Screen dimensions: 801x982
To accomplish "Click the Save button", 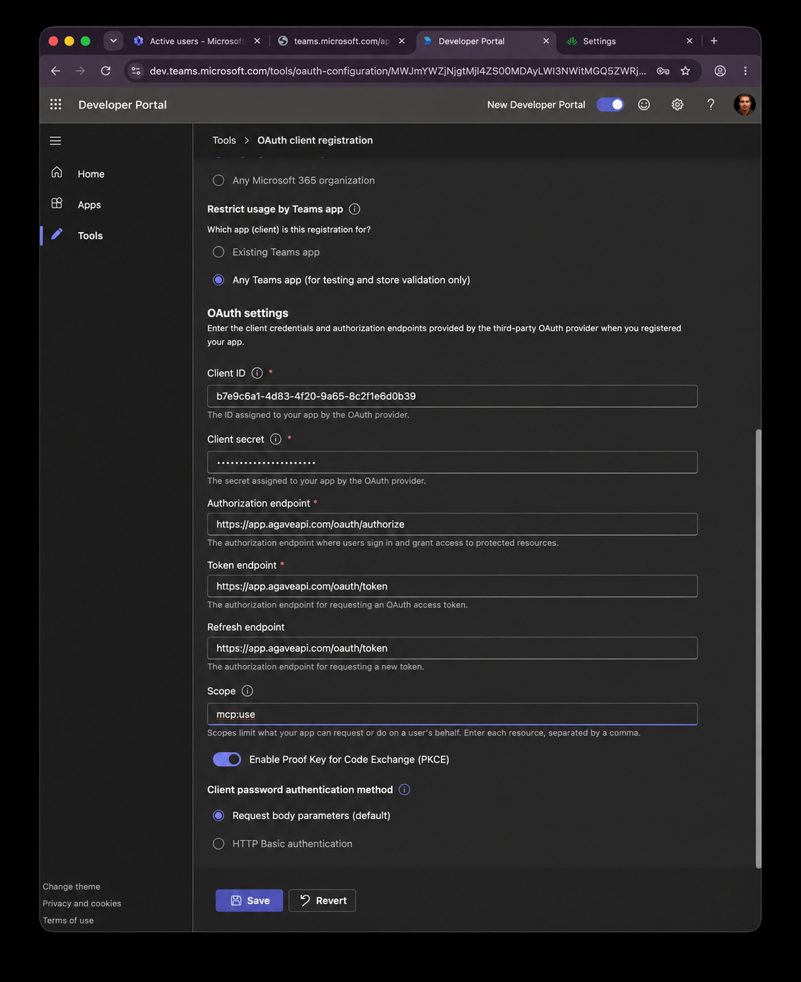I will click(x=249, y=901).
